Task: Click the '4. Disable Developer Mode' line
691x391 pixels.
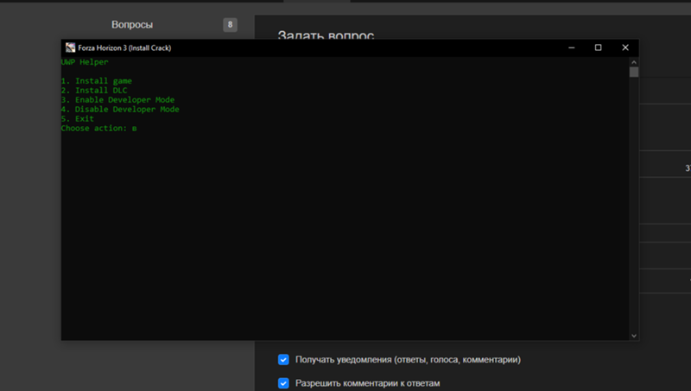Action: tap(120, 110)
